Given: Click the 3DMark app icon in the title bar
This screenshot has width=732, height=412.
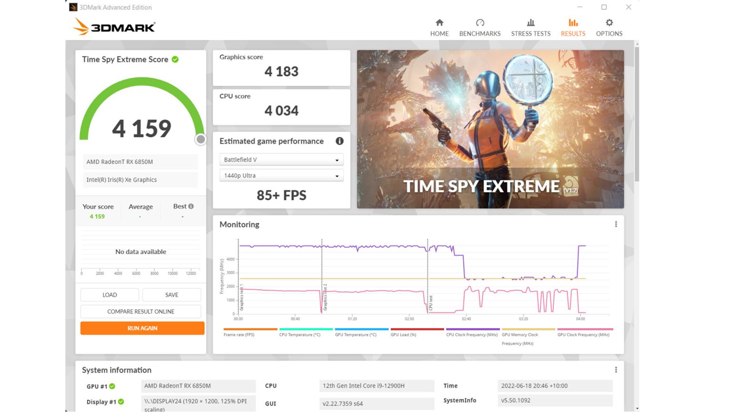Looking at the screenshot, I should [73, 7].
